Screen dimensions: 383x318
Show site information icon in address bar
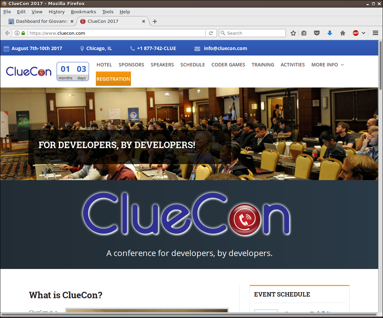(x=17, y=33)
